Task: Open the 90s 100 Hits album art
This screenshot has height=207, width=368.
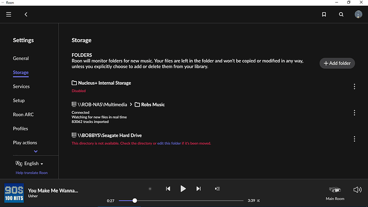Action: [x=14, y=193]
